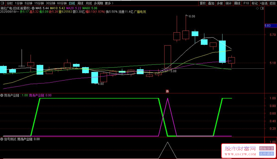The width and height of the screenshot is (277, 159).
Task: Click the 6.06 high price label
Action: click(x=192, y=16)
